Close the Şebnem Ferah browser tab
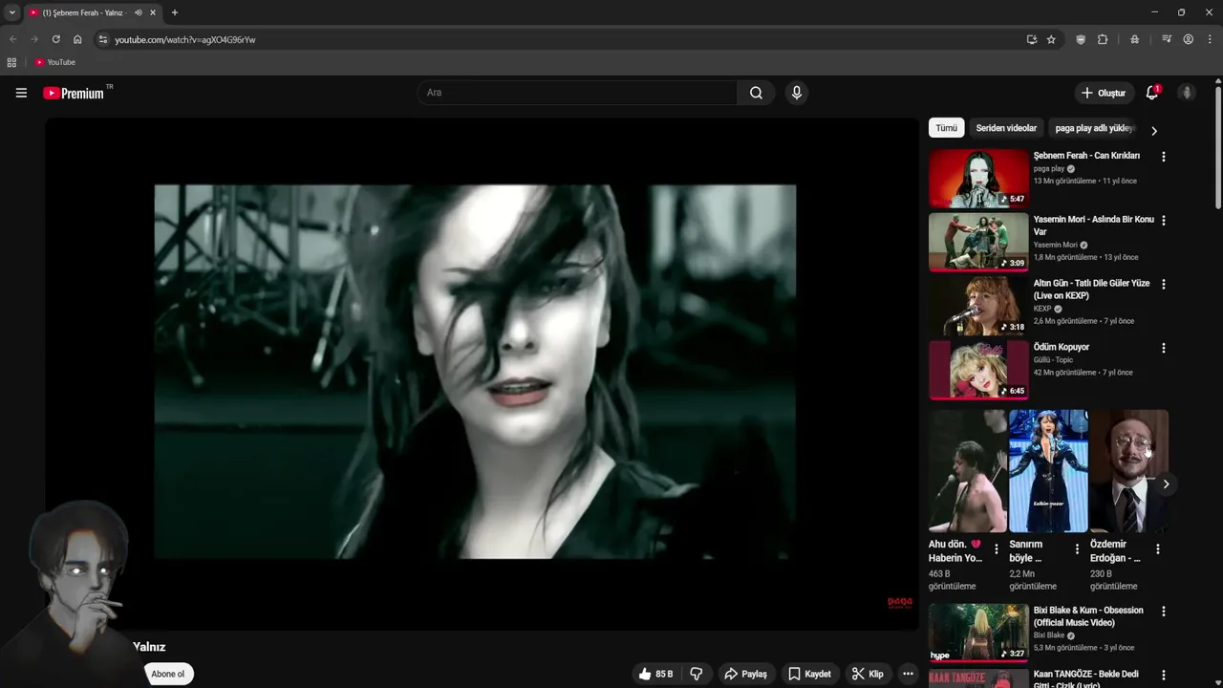 pyautogui.click(x=153, y=12)
